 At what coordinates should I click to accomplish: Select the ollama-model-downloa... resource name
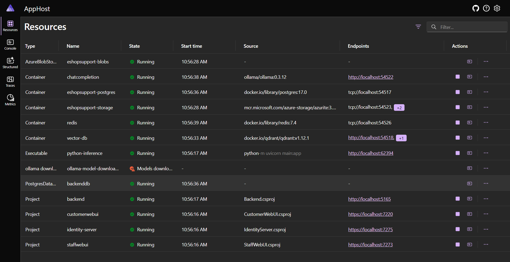click(93, 169)
